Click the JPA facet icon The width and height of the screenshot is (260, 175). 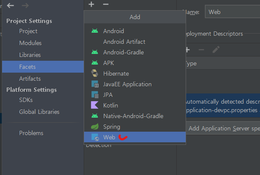(x=95, y=95)
